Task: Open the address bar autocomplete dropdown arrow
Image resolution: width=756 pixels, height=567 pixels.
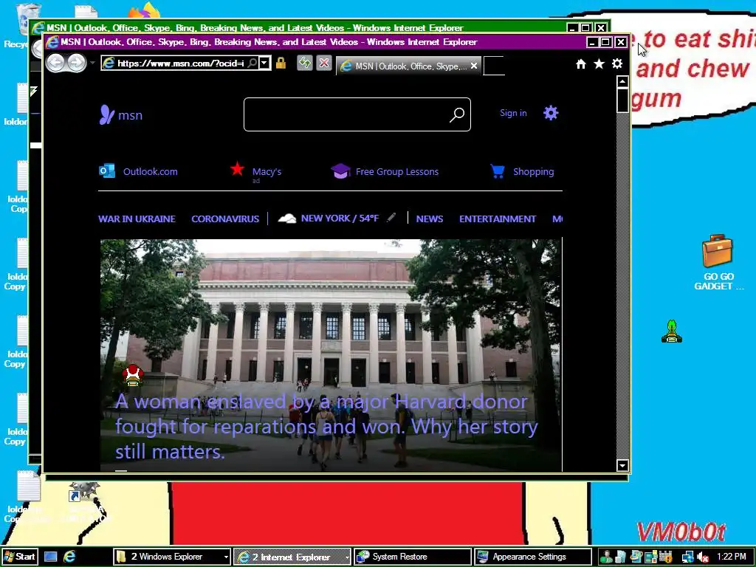Action: (x=264, y=63)
